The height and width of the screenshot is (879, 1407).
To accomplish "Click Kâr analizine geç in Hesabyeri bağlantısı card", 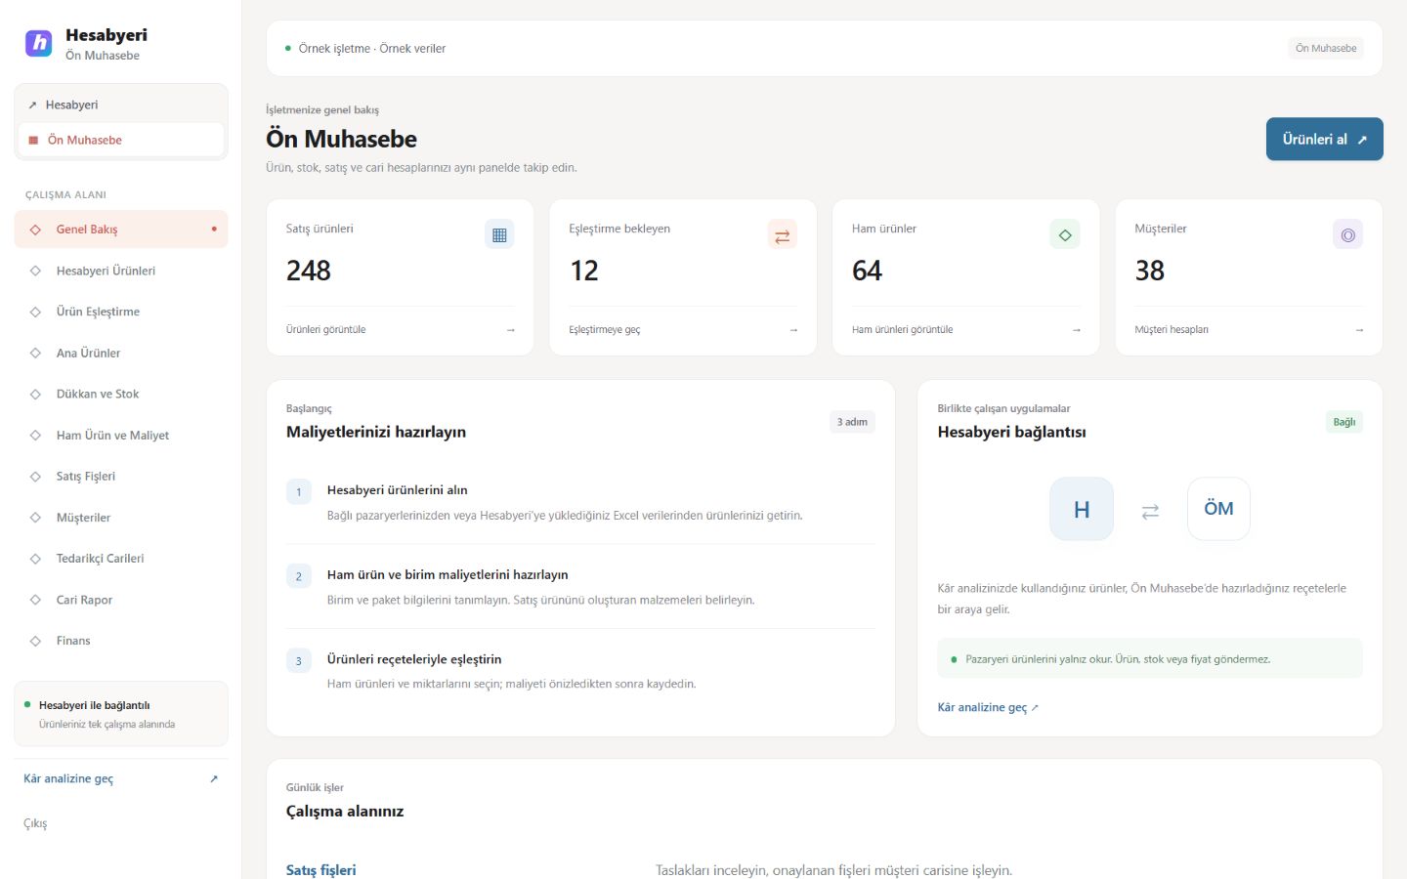I will 988,707.
